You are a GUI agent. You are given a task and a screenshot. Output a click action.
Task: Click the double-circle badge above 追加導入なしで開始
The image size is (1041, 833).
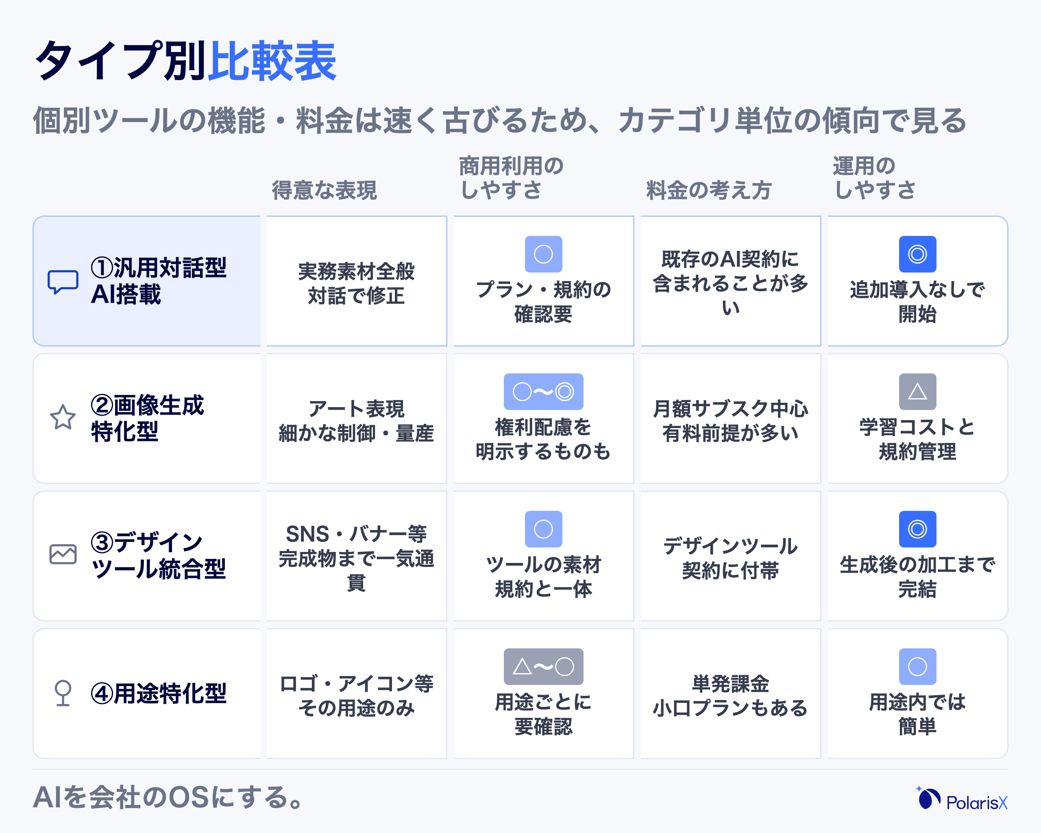coord(917,254)
